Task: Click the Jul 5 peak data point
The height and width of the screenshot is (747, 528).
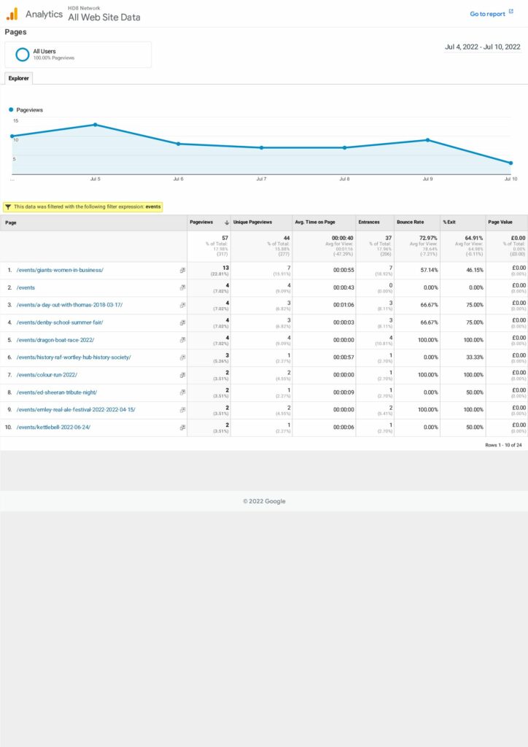Action: click(x=95, y=125)
